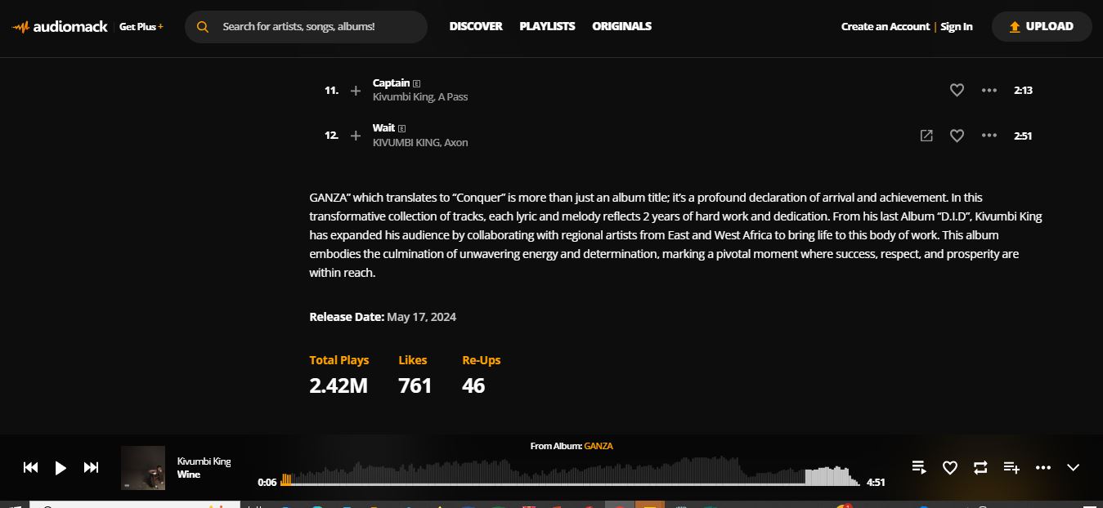
Task: Open more options for Captain track
Action: tap(989, 91)
